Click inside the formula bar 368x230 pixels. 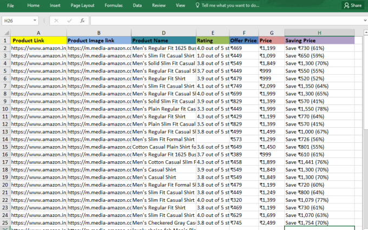[x=226, y=21]
